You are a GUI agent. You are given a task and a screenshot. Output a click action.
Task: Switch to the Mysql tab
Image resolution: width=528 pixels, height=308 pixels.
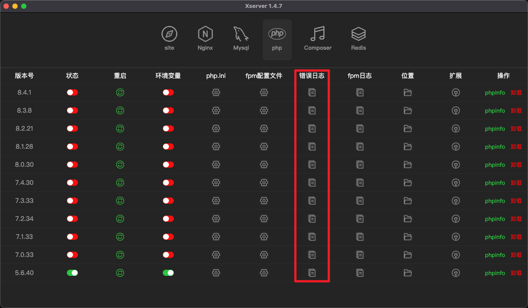click(241, 39)
